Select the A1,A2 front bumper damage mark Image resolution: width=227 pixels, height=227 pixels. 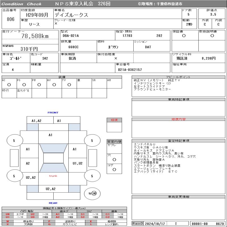click(37, 121)
